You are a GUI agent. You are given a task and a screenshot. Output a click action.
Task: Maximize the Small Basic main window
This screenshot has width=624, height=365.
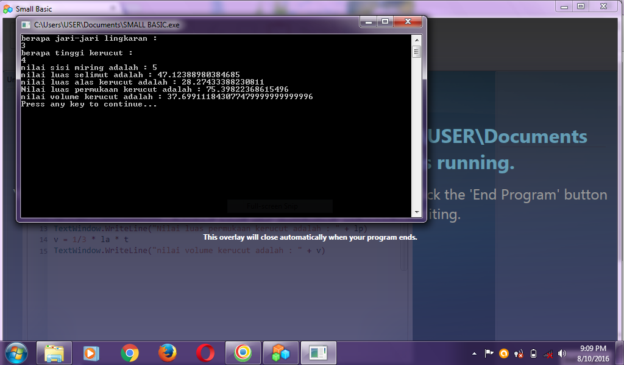[581, 6]
